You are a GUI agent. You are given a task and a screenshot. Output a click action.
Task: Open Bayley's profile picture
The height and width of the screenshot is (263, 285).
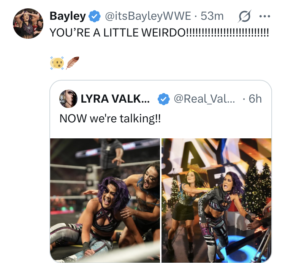click(x=28, y=24)
